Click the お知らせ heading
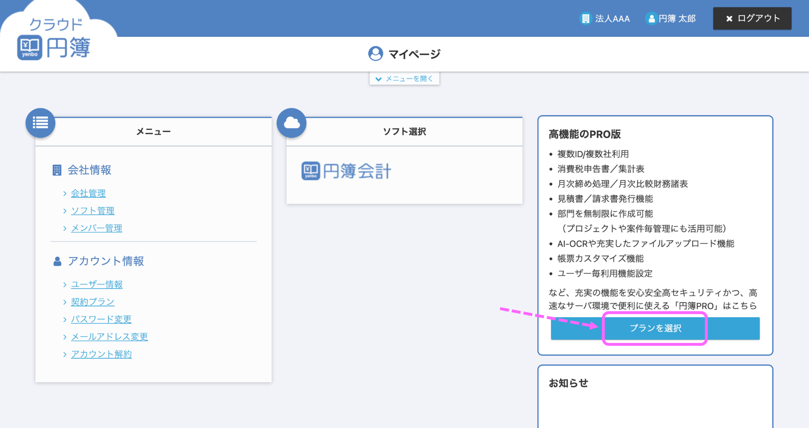Image resolution: width=809 pixels, height=428 pixels. pyautogui.click(x=568, y=383)
